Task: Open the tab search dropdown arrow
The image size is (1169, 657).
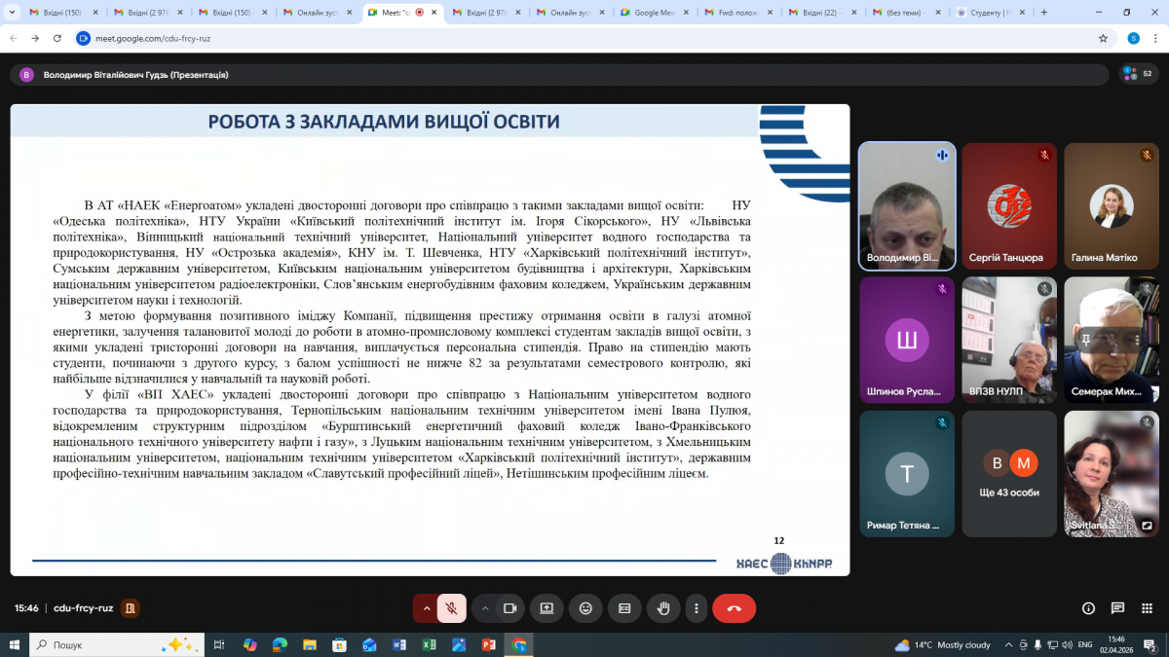Action: click(11, 13)
